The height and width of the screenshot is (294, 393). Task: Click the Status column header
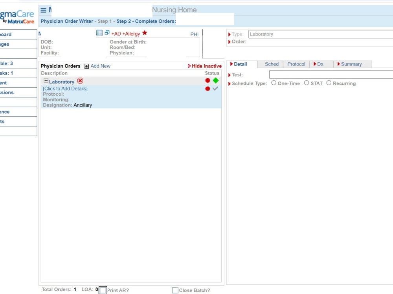point(212,73)
